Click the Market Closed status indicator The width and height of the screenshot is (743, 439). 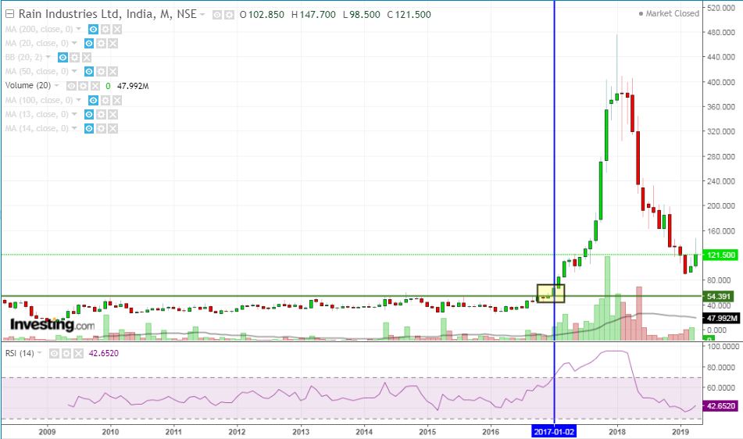coord(669,14)
